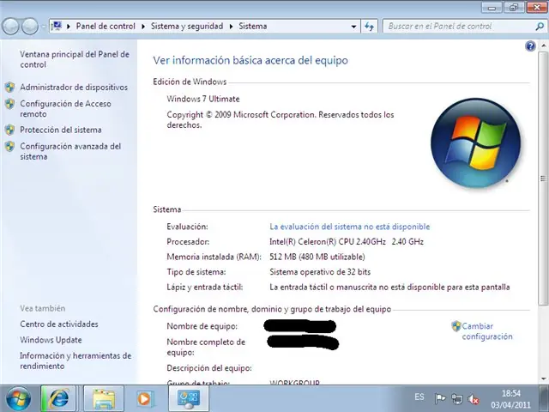Open the Windows Start orb
Image resolution: width=549 pixels, height=412 pixels.
click(x=18, y=398)
